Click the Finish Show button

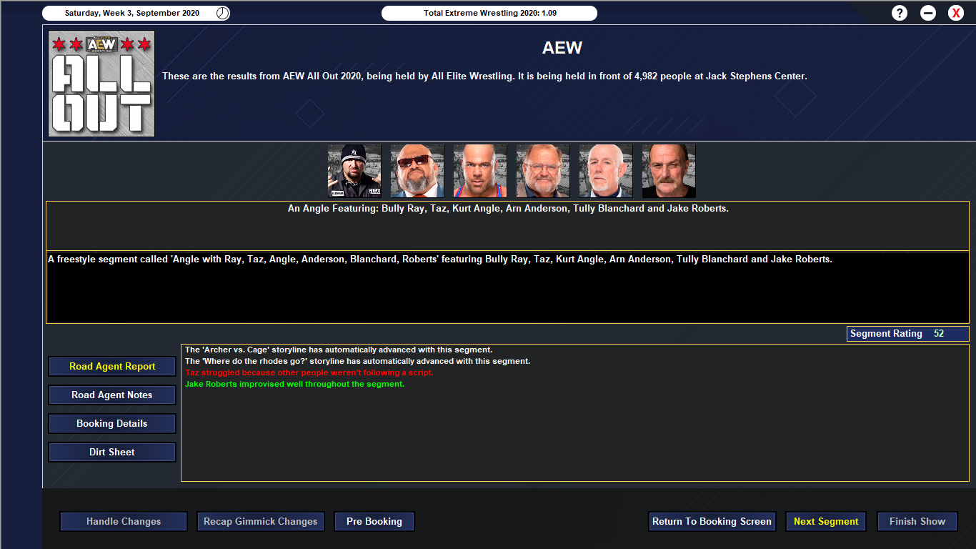coord(917,521)
